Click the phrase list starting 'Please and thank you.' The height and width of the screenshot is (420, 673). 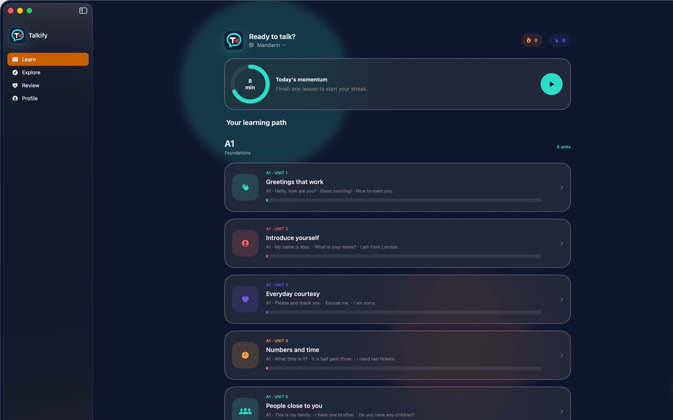pos(321,303)
